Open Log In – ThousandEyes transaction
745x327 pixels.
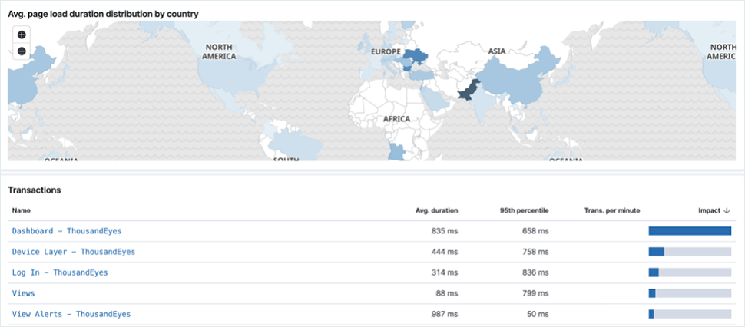[x=59, y=272]
